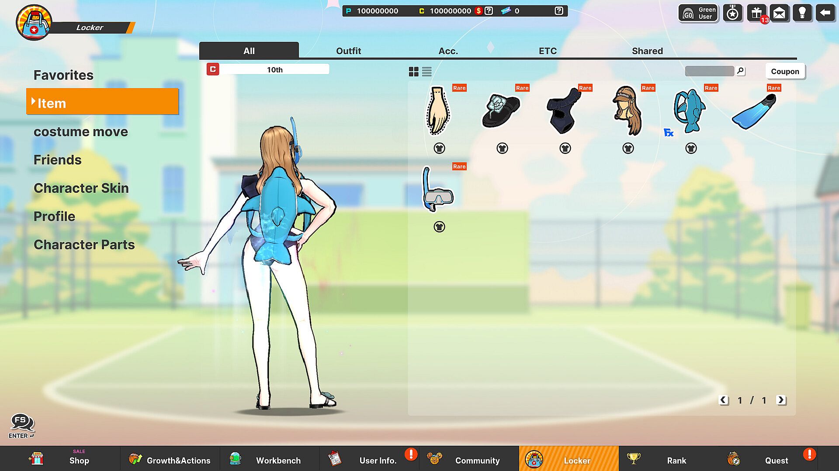Viewport: 839px width, 471px height.
Task: Click the red dollar charge icon
Action: click(x=479, y=11)
